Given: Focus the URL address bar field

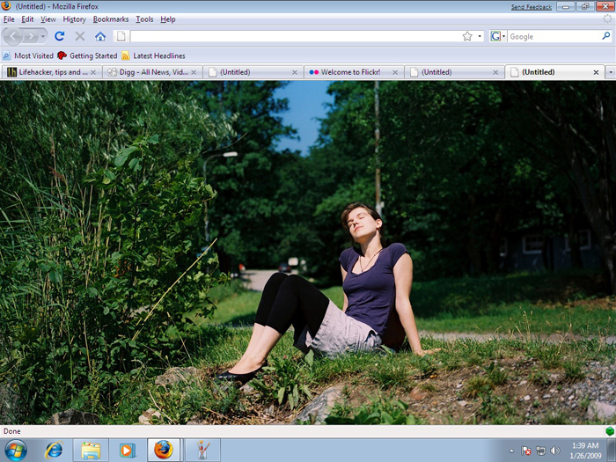Looking at the screenshot, I should point(295,36).
